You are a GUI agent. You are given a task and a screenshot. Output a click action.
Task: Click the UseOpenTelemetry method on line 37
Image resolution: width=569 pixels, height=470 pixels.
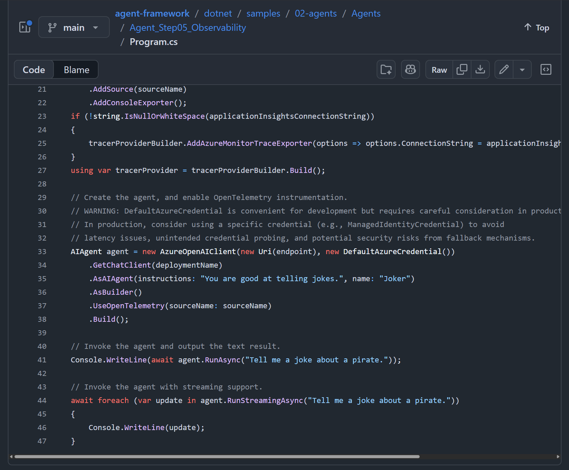pos(129,306)
